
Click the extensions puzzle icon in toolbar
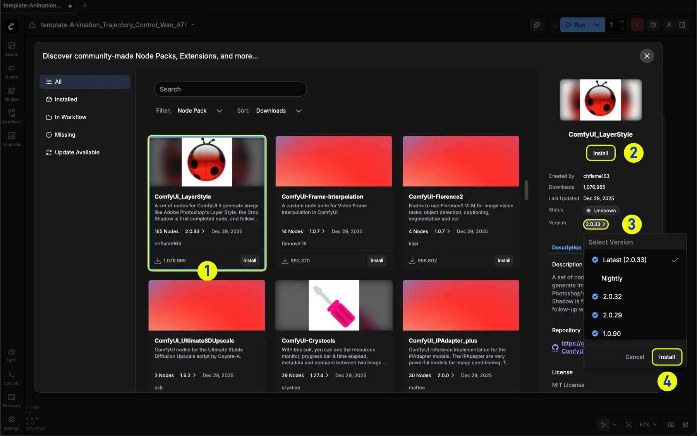pyautogui.click(x=537, y=25)
